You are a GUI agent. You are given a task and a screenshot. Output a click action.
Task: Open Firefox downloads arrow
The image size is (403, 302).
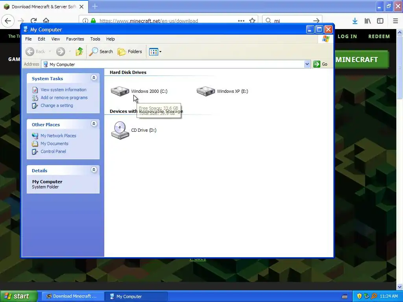coord(355,21)
